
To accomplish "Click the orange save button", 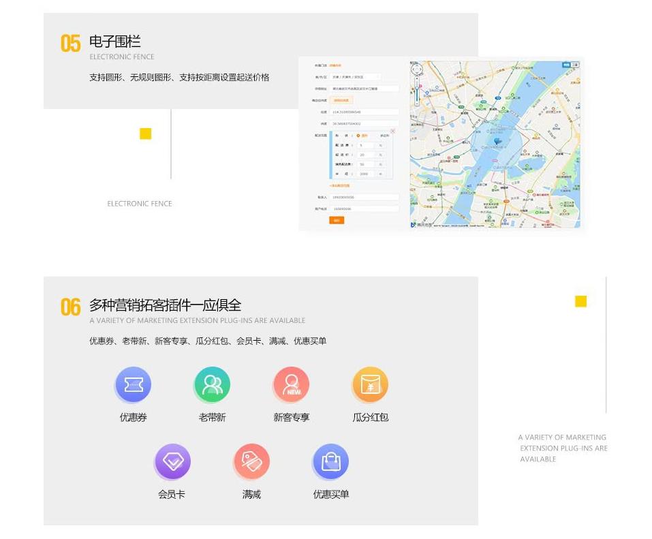I will [x=337, y=220].
